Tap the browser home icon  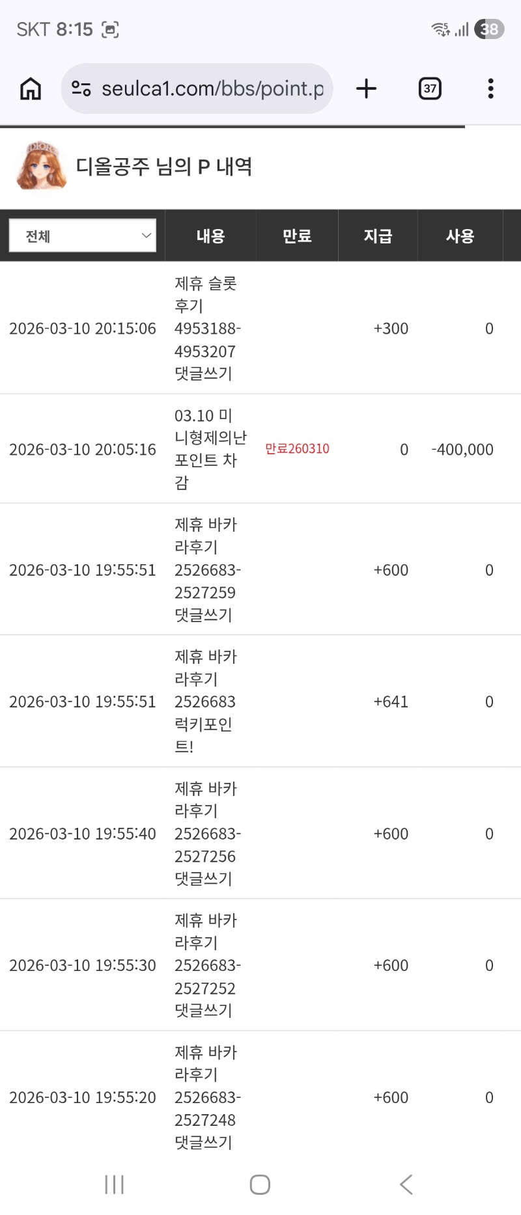point(31,89)
